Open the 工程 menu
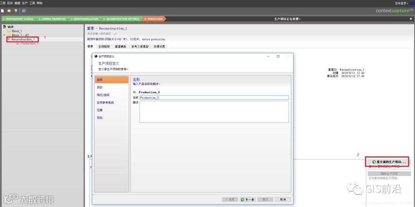 pyautogui.click(x=3, y=3)
